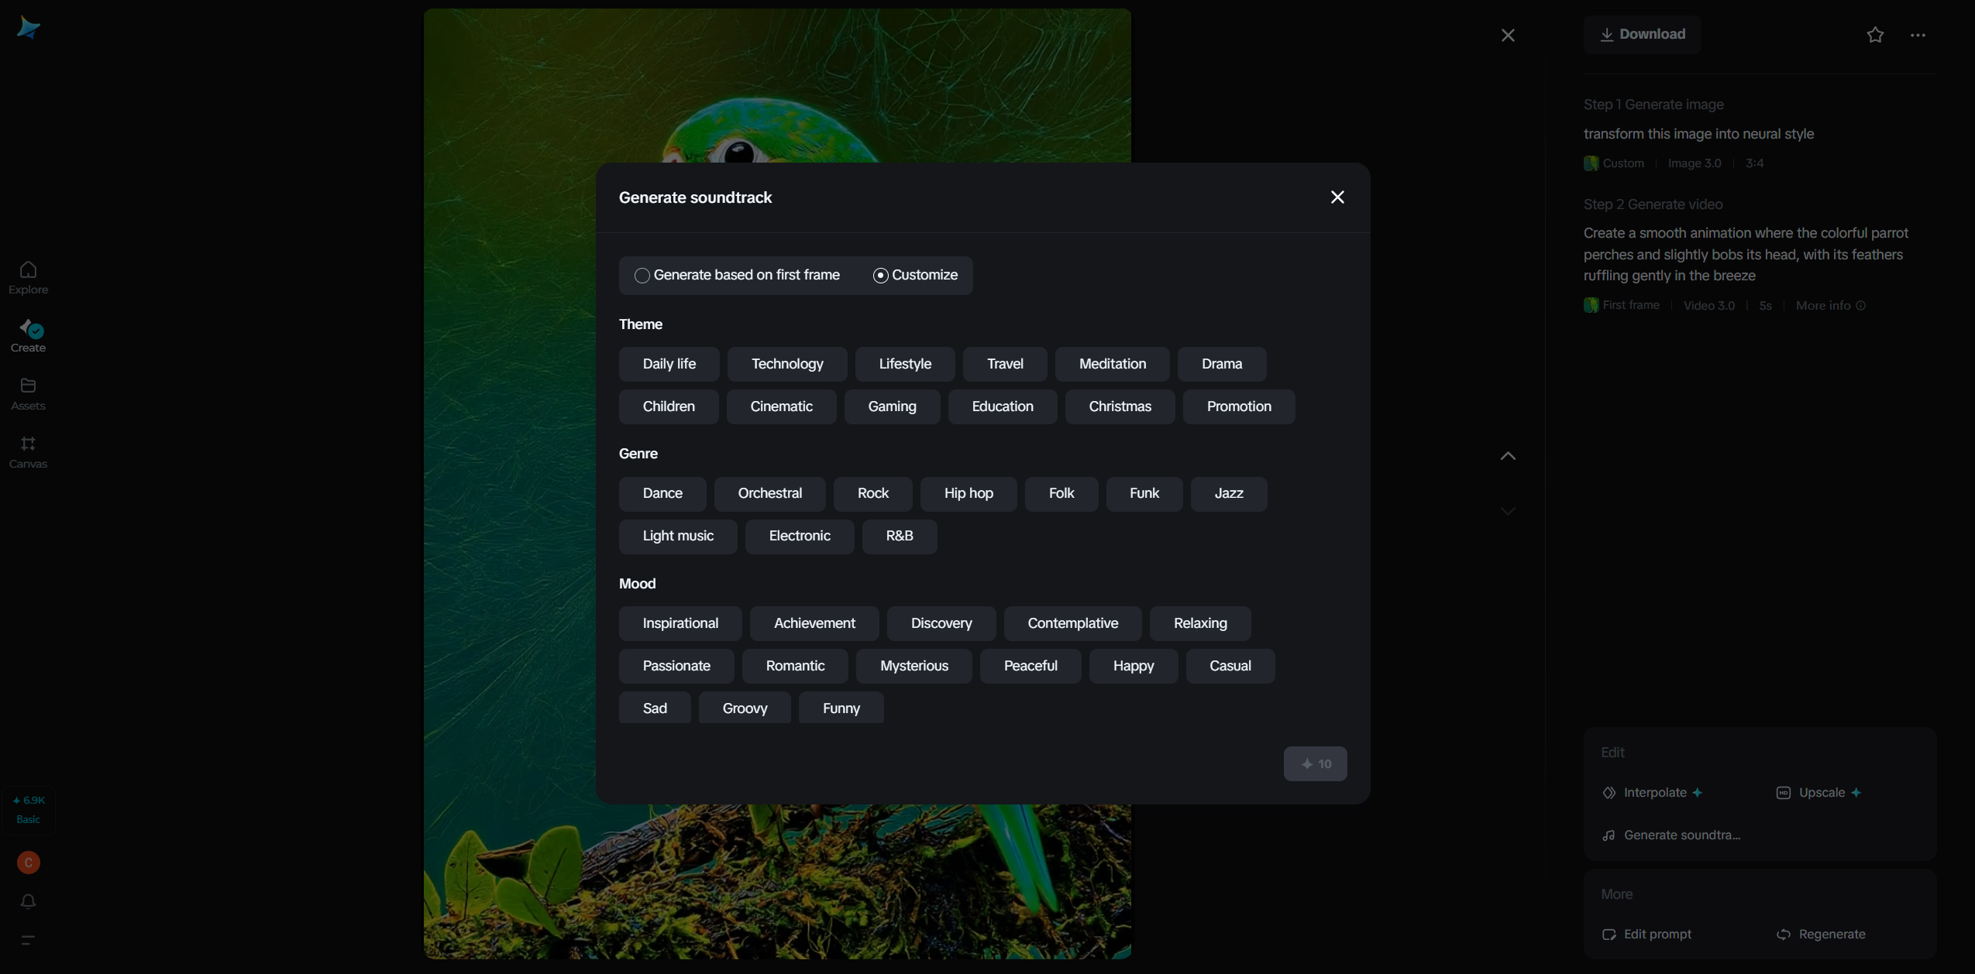1975x974 pixels.
Task: Click the Download button
Action: pyautogui.click(x=1643, y=34)
